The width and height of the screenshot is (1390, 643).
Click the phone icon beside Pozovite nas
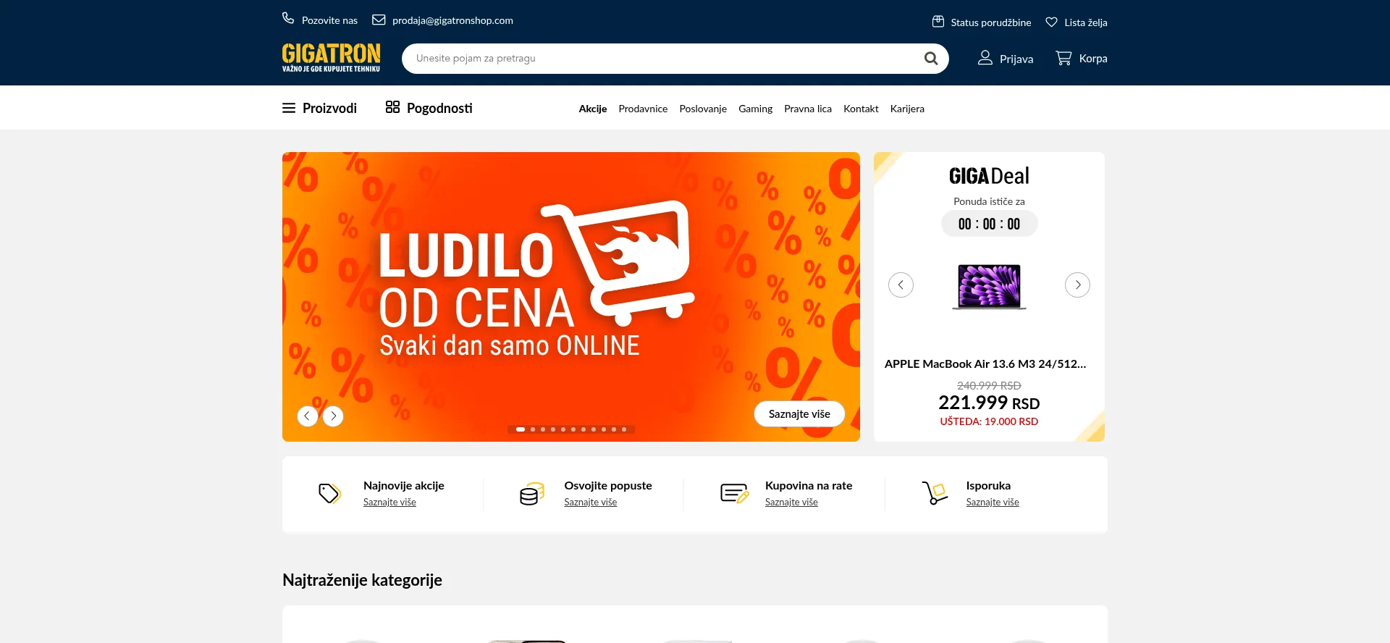click(x=288, y=18)
